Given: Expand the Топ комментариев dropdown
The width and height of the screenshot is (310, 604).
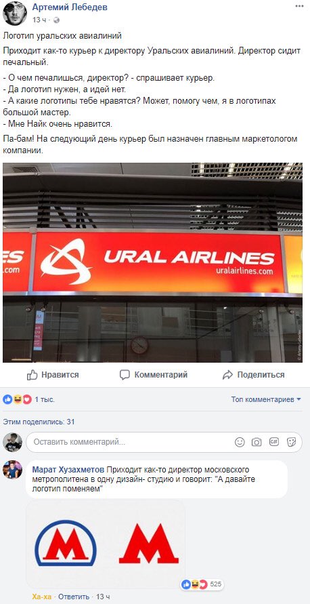Looking at the screenshot, I should click(x=266, y=399).
